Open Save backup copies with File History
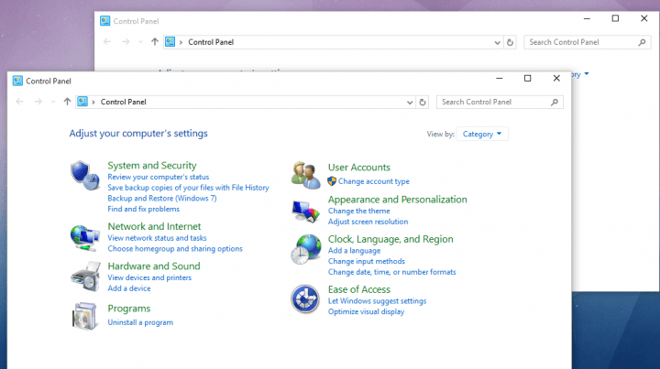660x369 pixels. click(x=188, y=188)
